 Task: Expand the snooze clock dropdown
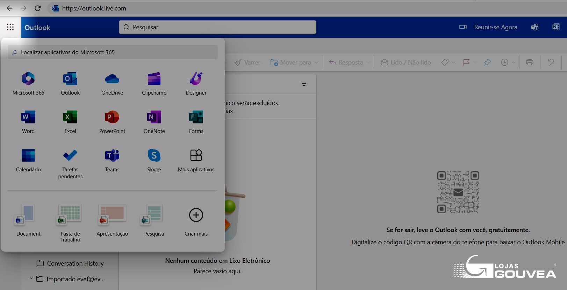click(513, 62)
